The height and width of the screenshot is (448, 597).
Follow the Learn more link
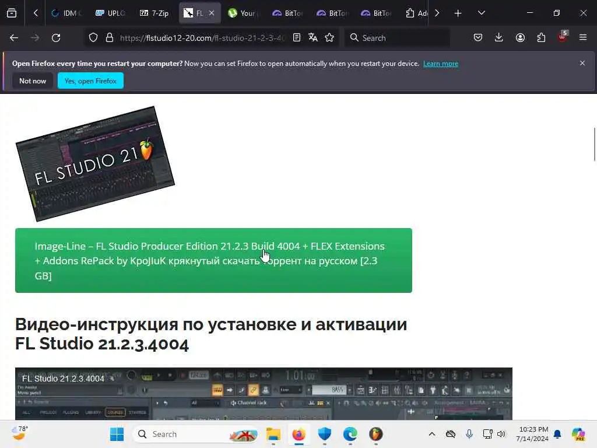pos(441,64)
